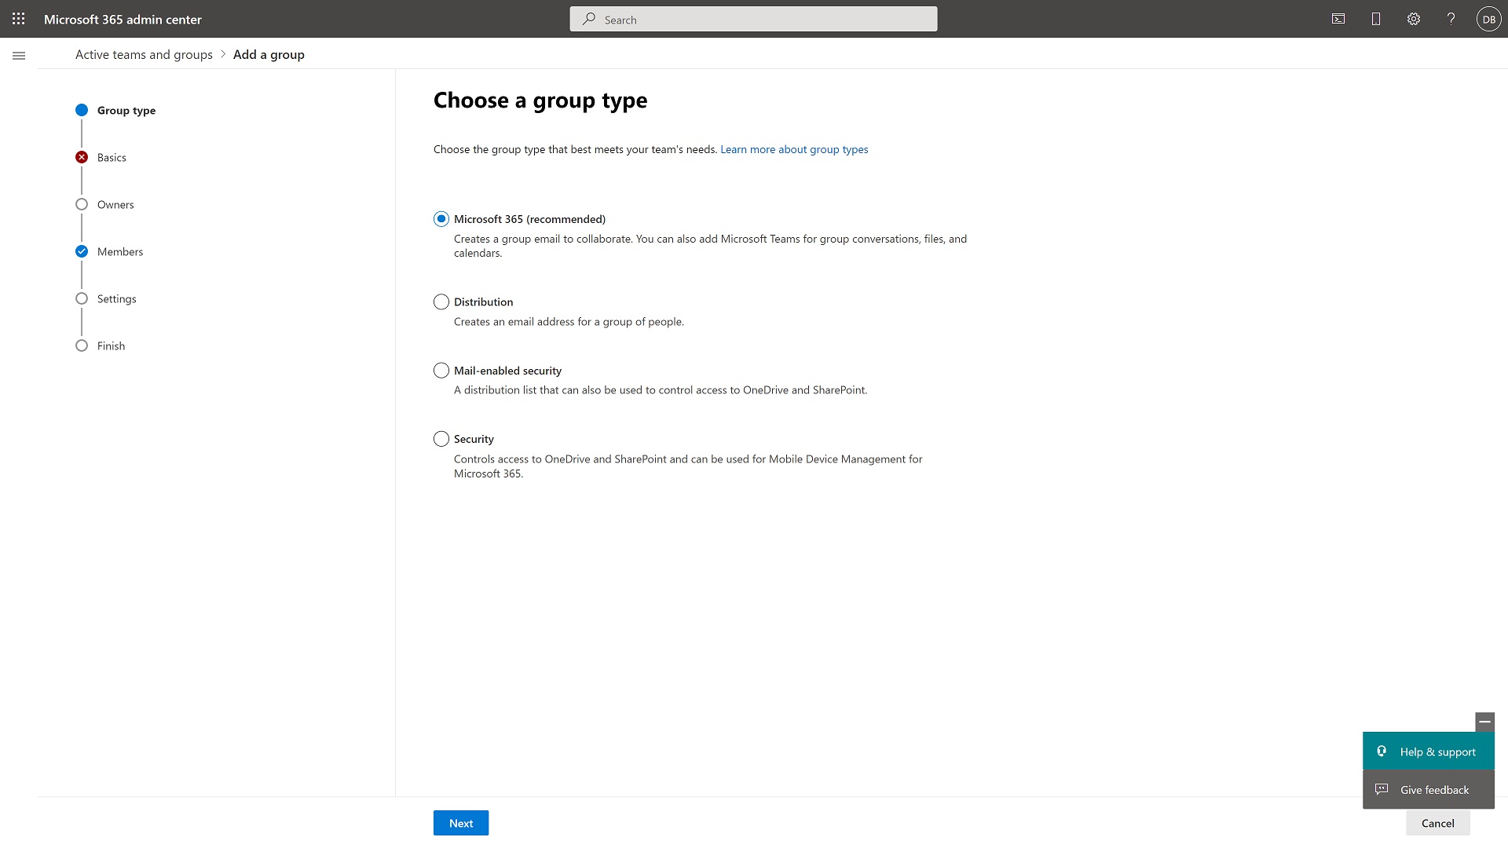Viewport: 1508px width, 848px height.
Task: Click the notifications bell icon
Action: click(x=1375, y=19)
